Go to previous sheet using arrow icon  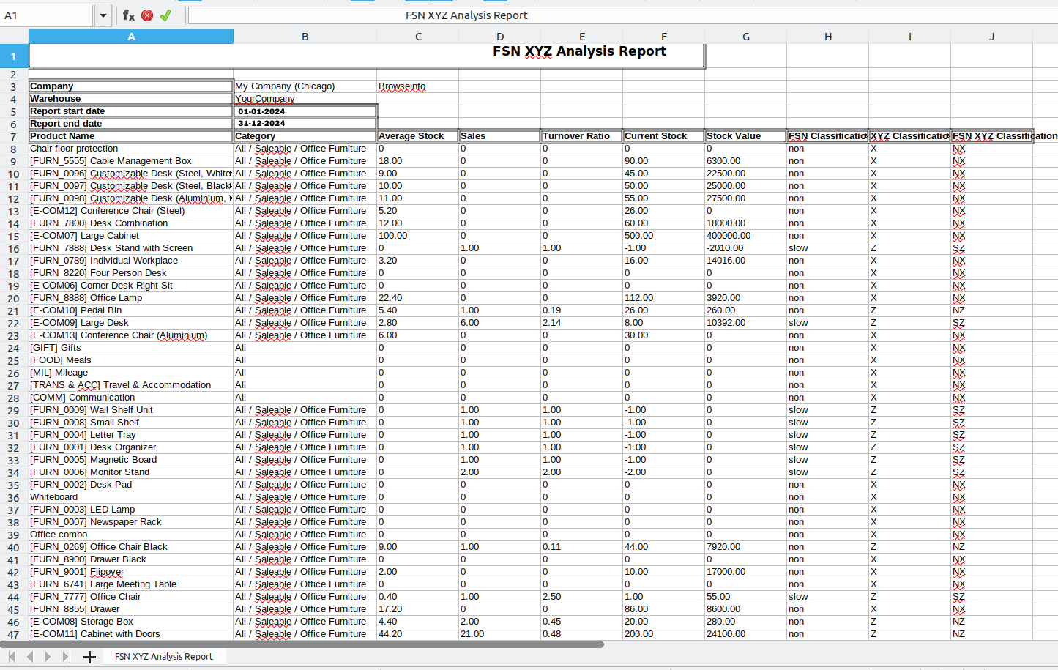click(30, 657)
